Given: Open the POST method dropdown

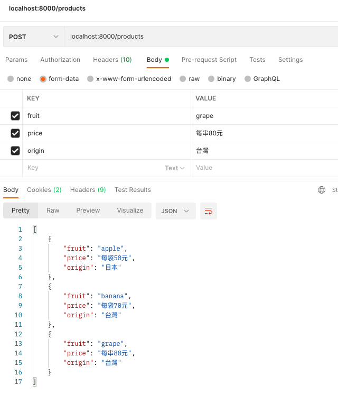Looking at the screenshot, I should 33,36.
